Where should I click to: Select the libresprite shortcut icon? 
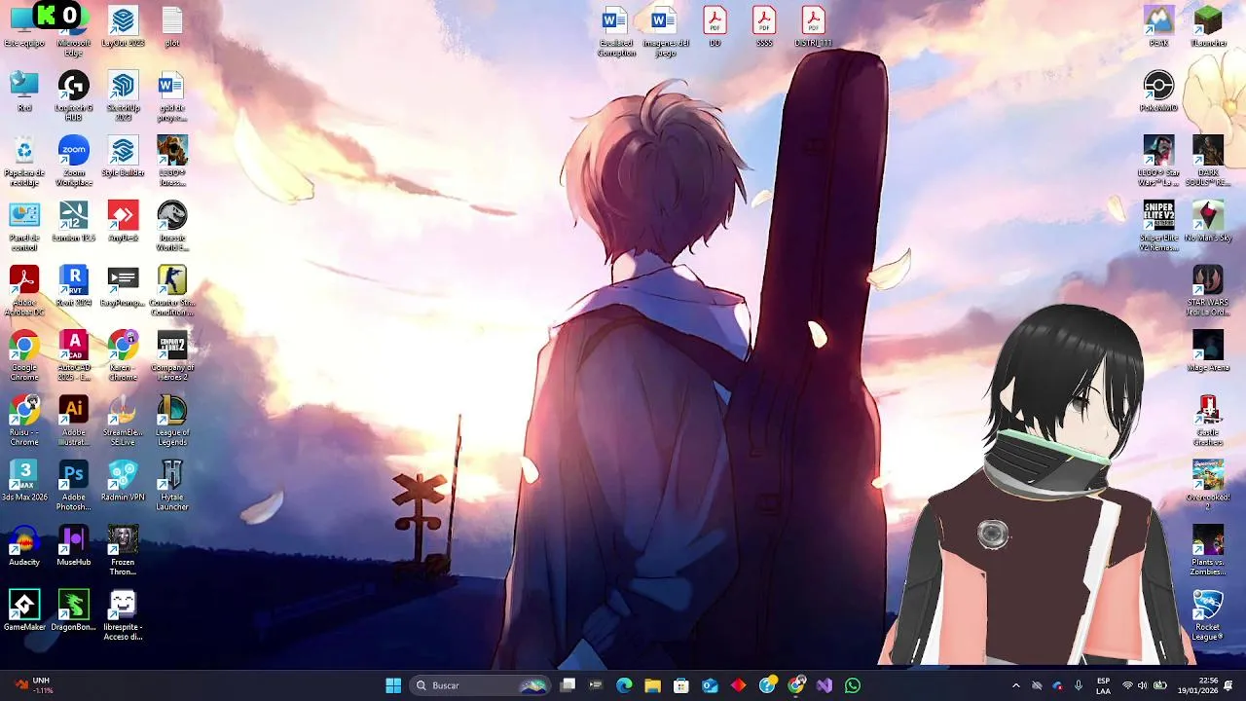123,615
